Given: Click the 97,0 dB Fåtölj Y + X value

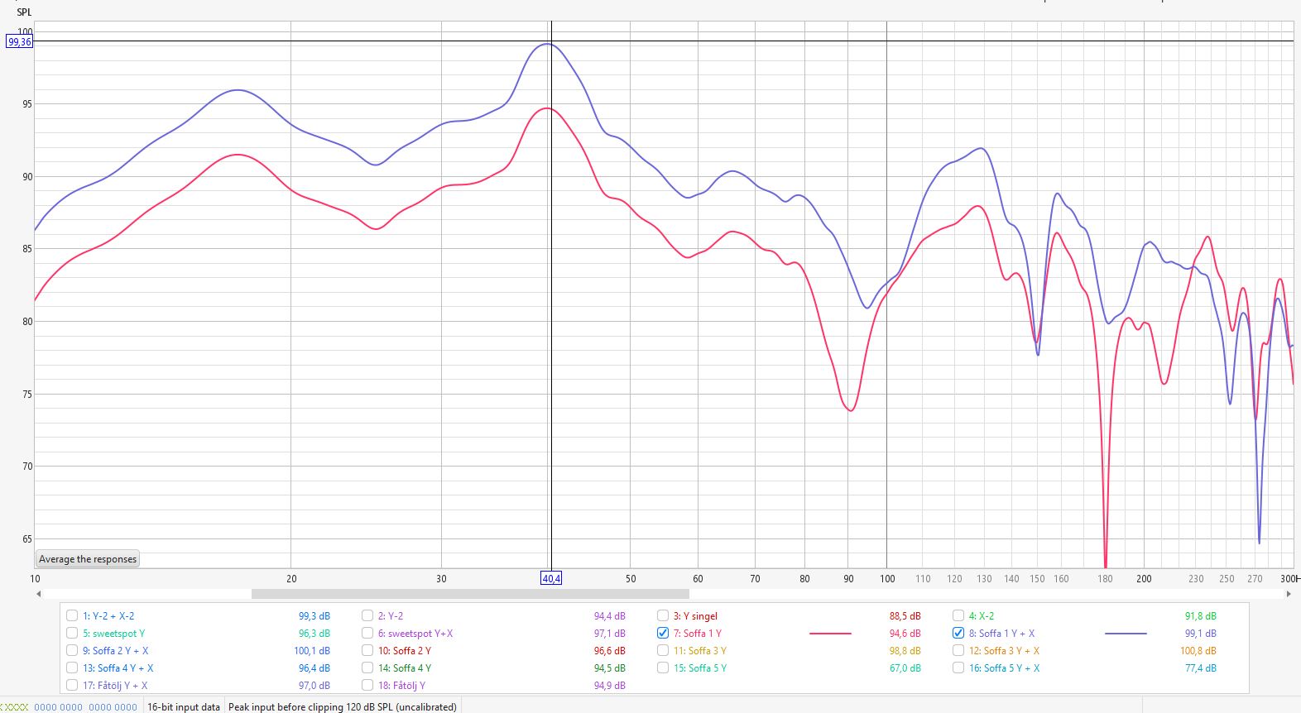Looking at the screenshot, I should 314,686.
